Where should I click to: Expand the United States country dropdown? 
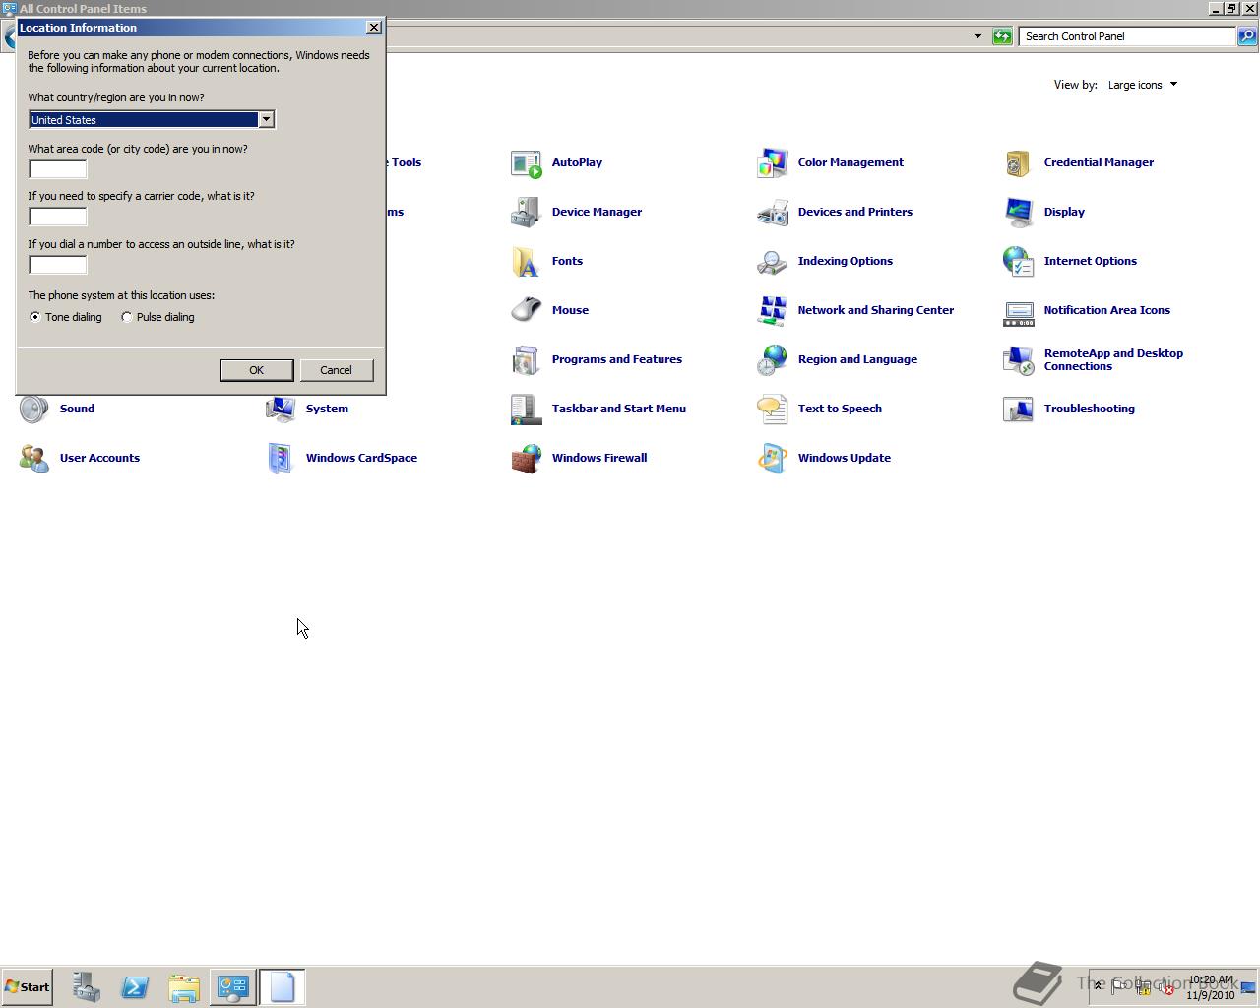pyautogui.click(x=266, y=120)
